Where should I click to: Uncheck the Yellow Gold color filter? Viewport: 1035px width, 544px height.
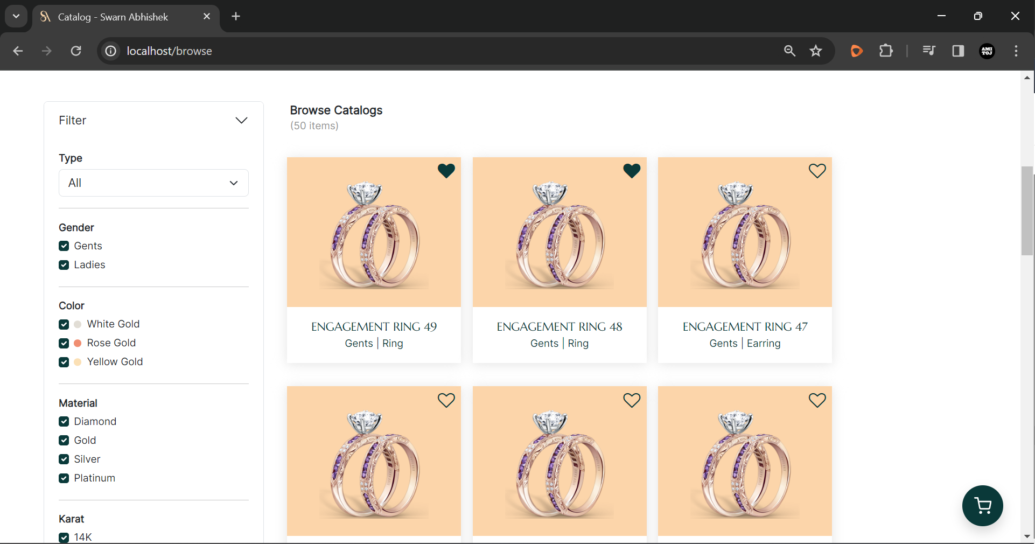64,362
